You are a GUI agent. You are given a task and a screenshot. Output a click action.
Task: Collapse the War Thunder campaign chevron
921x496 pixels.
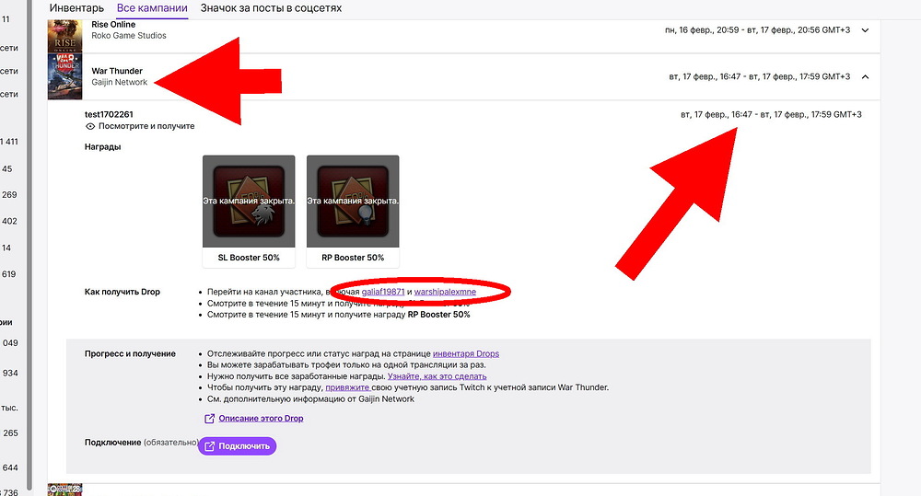click(864, 76)
